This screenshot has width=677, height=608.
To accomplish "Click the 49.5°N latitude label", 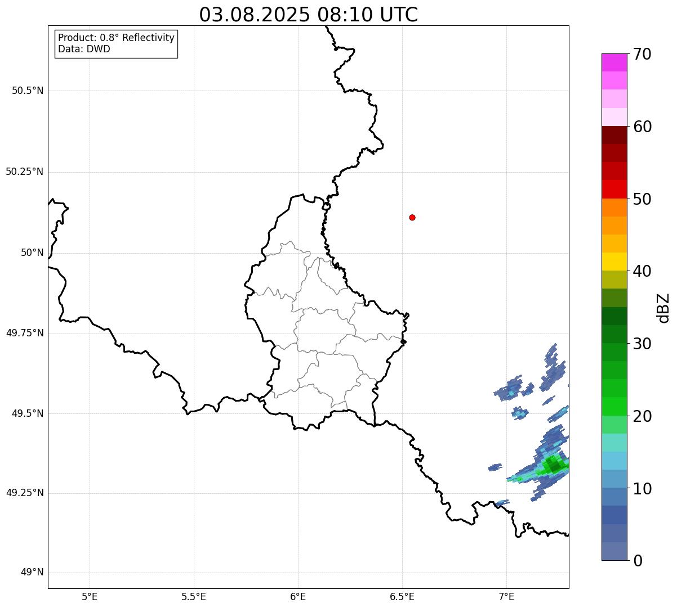I will 28,413.
